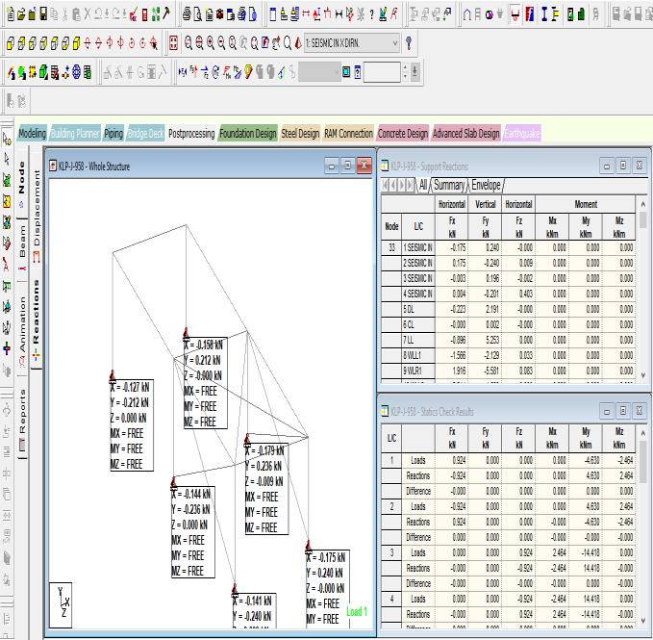
Task: Select the Foundation Design tab
Action: click(248, 134)
